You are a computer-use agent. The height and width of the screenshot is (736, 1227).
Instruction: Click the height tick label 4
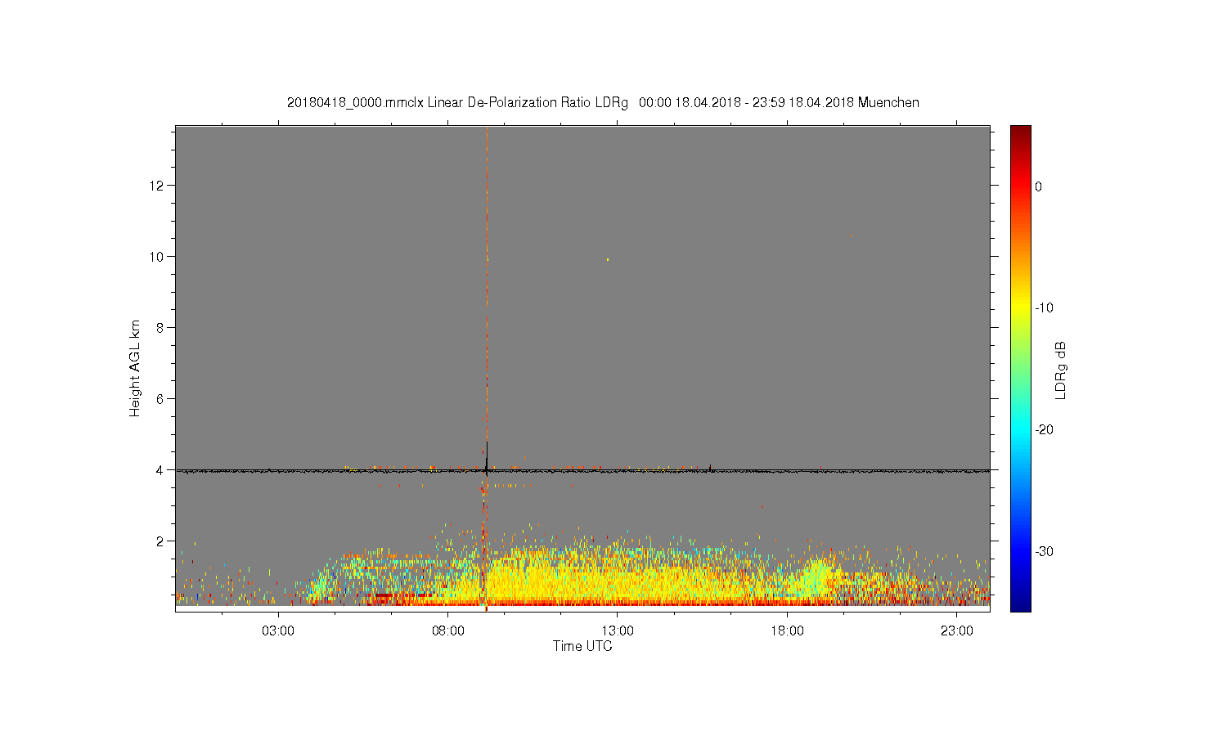(x=160, y=470)
